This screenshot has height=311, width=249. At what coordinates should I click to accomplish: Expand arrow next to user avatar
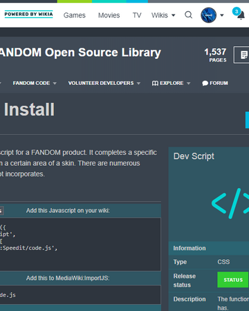click(x=222, y=15)
